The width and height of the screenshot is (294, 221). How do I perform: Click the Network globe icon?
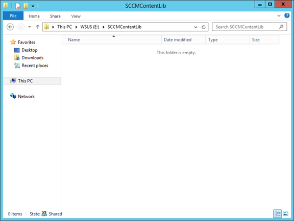pos(13,96)
